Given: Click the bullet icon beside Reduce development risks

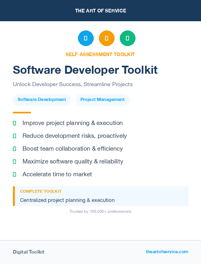Looking at the screenshot, I should (14, 136).
